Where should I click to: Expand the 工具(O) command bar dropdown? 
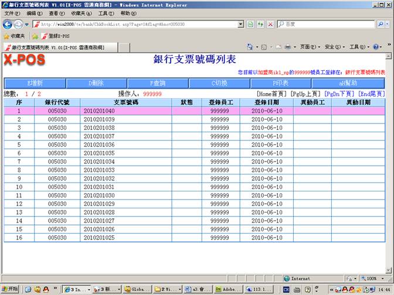point(359,47)
